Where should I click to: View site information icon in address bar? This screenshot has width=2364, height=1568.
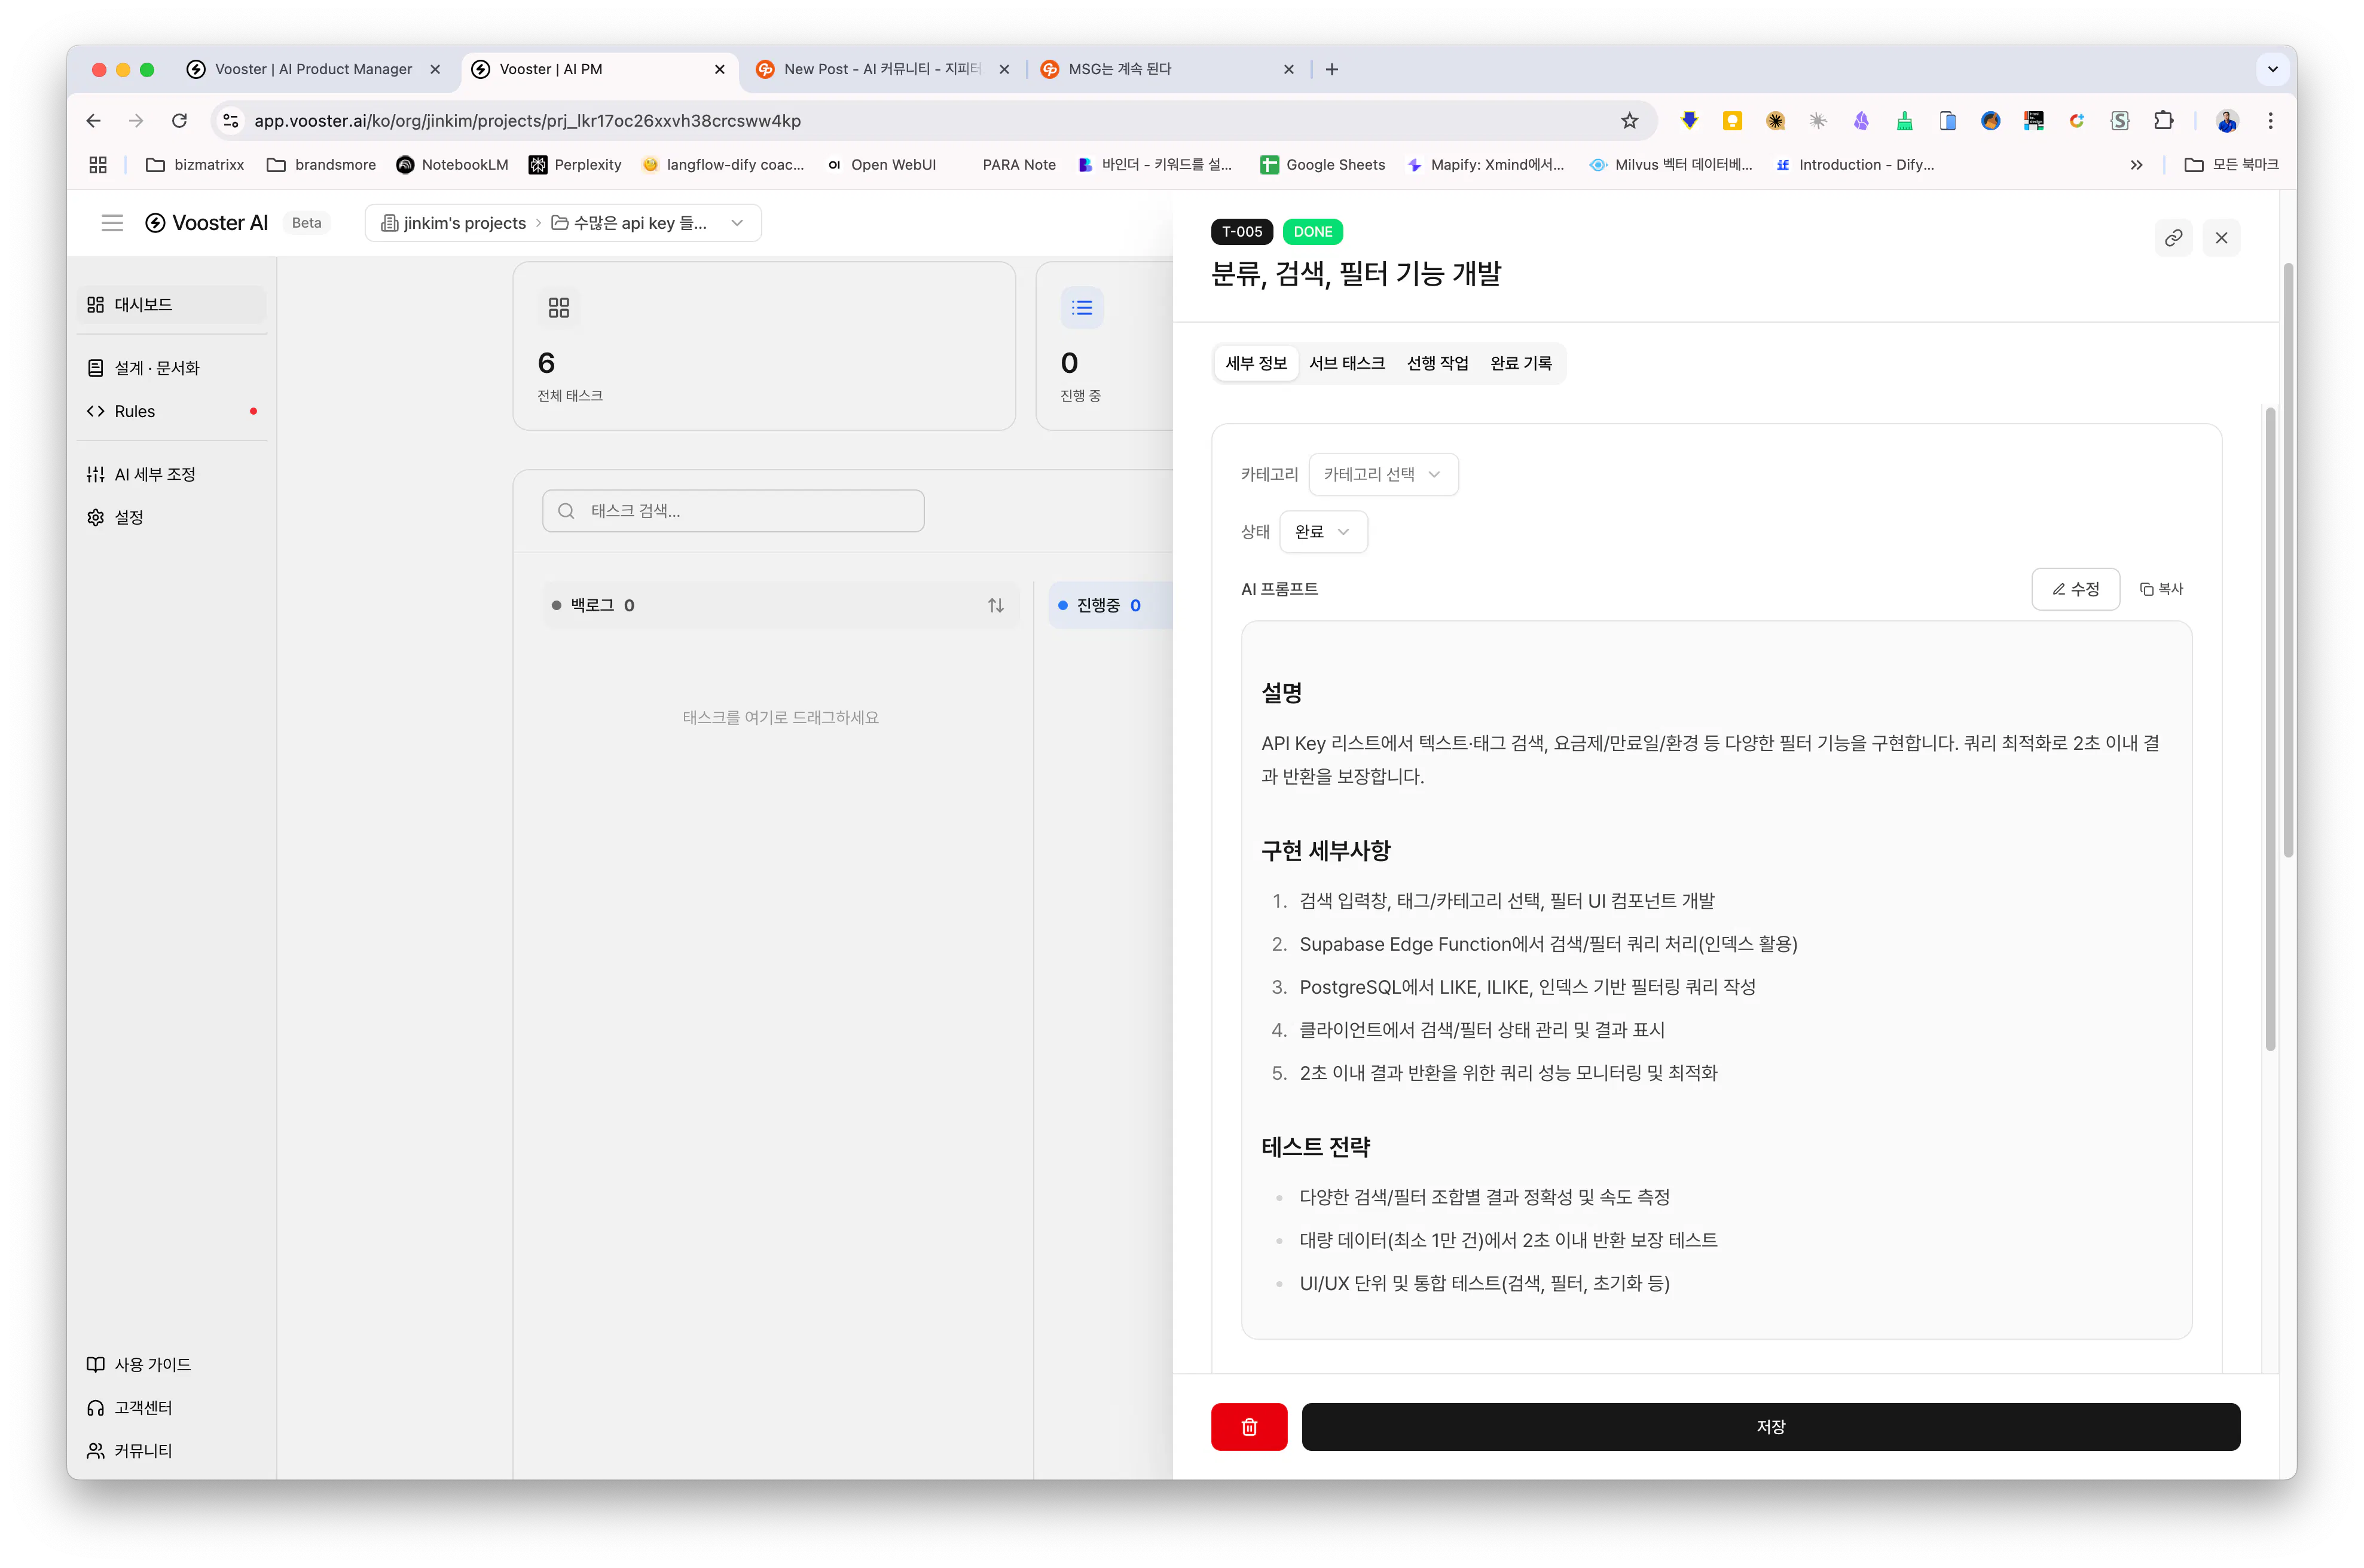coord(231,121)
